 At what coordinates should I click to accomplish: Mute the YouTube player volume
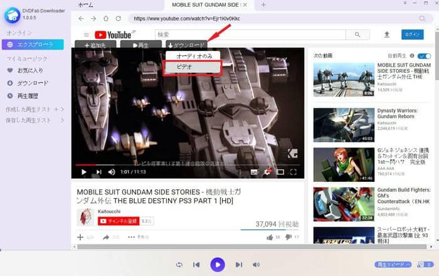[x=112, y=172]
